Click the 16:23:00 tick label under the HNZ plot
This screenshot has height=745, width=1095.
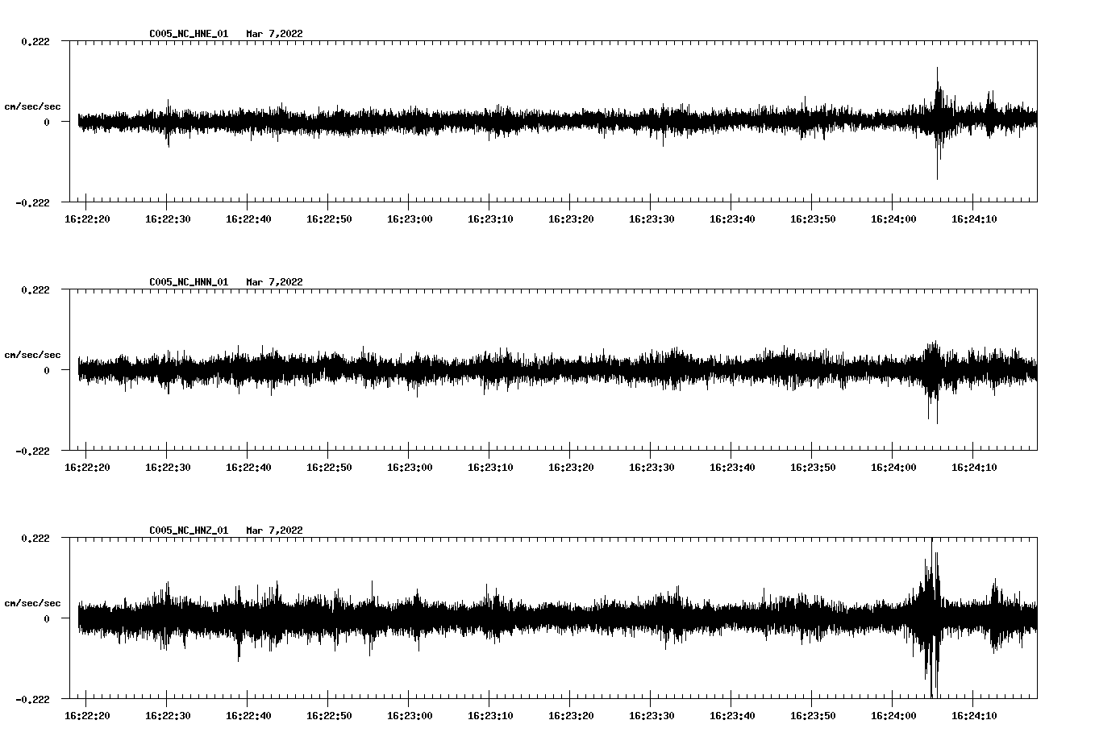pyautogui.click(x=410, y=715)
